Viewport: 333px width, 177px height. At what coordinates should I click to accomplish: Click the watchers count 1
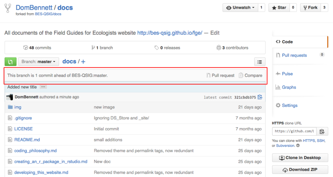(261, 8)
